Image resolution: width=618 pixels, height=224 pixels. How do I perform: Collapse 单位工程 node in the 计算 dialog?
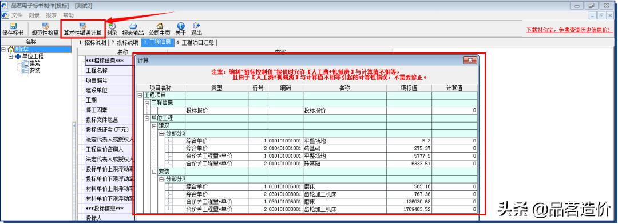point(147,118)
